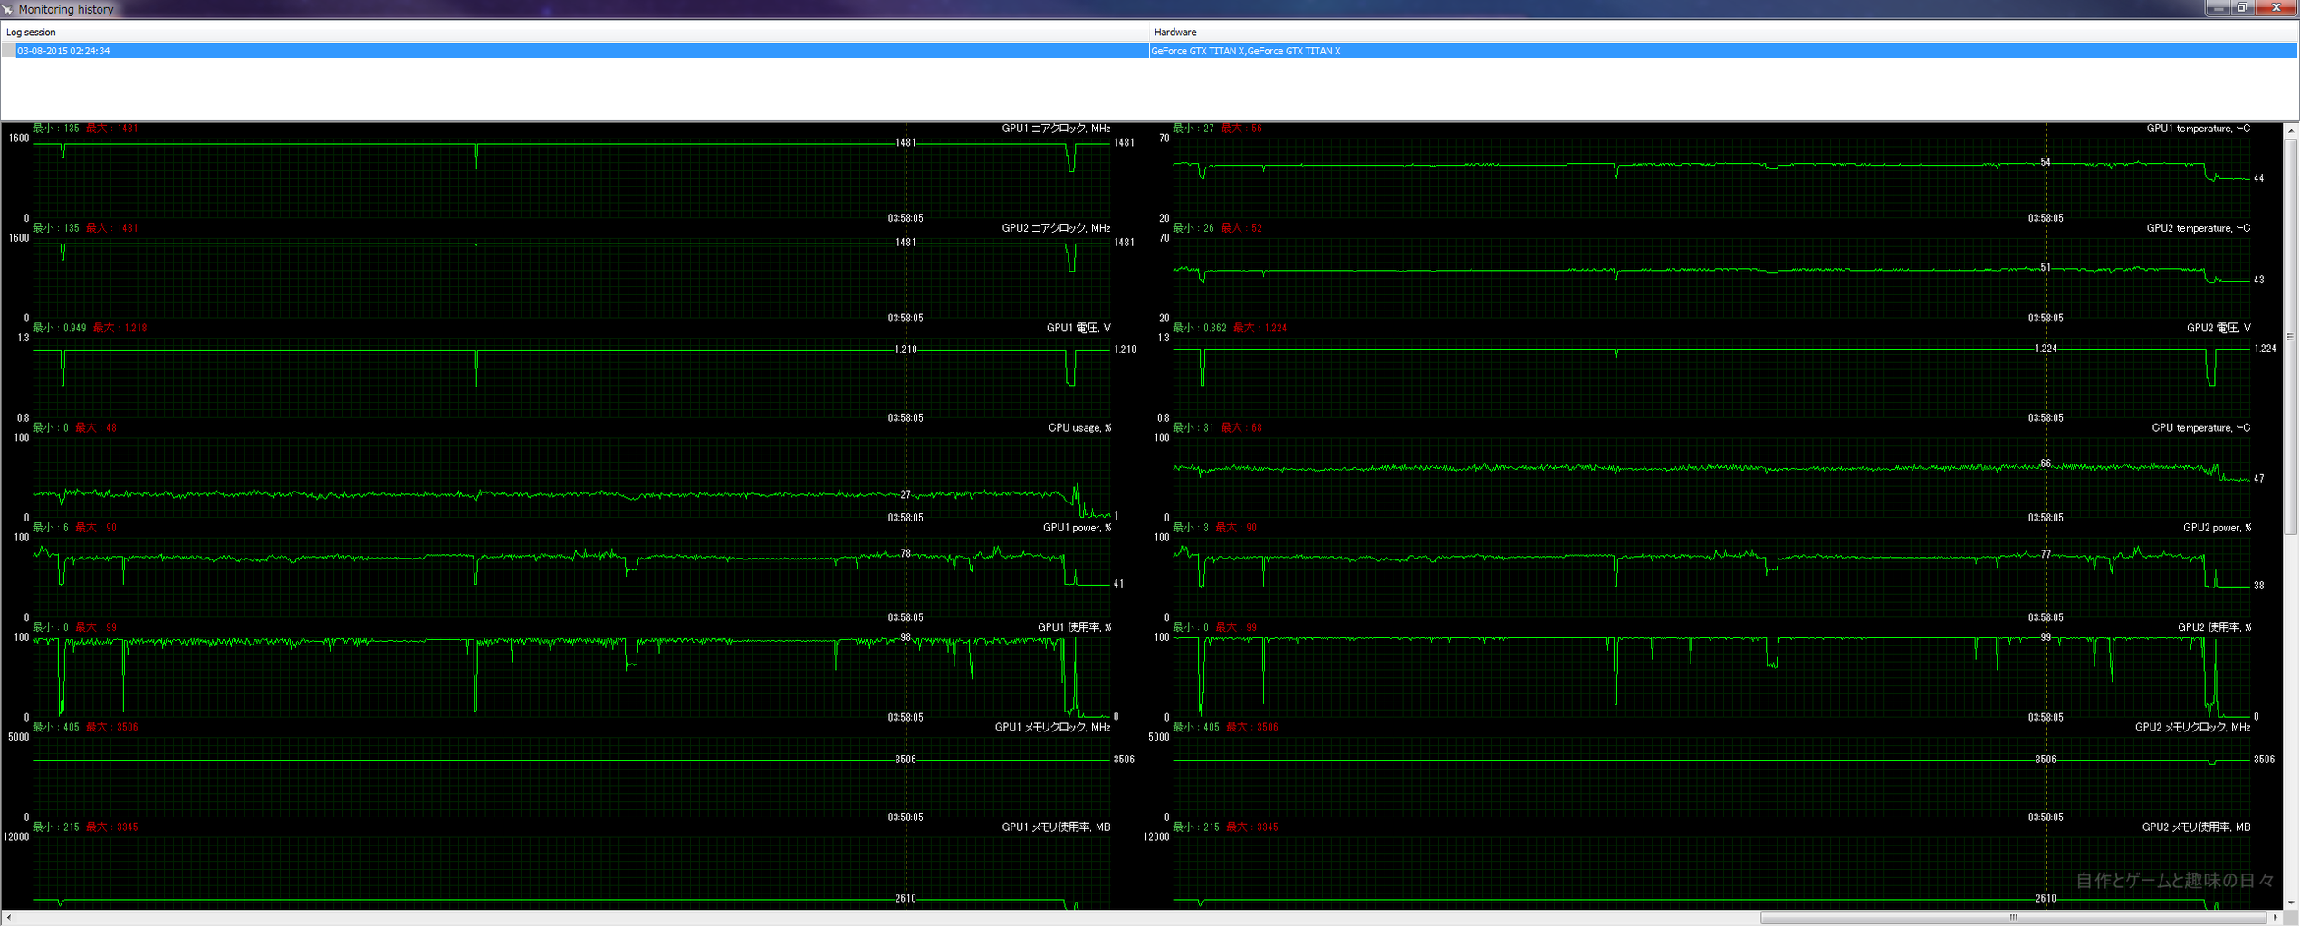This screenshot has height=927, width=2300.
Task: Click the GPU2 メモリクロック graph
Action: click(1711, 776)
